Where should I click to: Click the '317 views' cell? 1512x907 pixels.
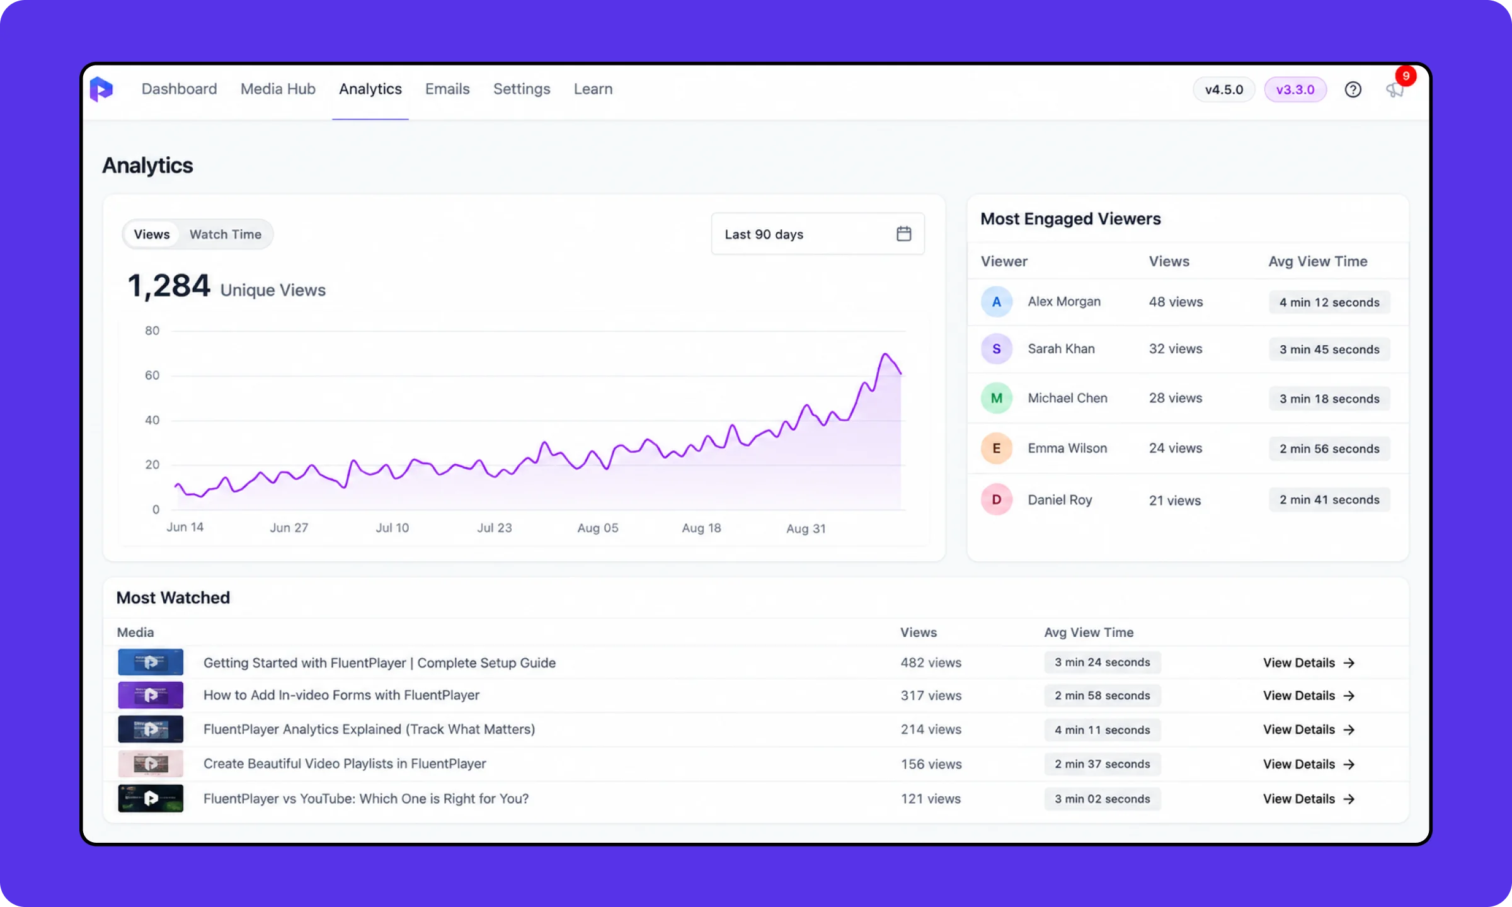point(931,695)
